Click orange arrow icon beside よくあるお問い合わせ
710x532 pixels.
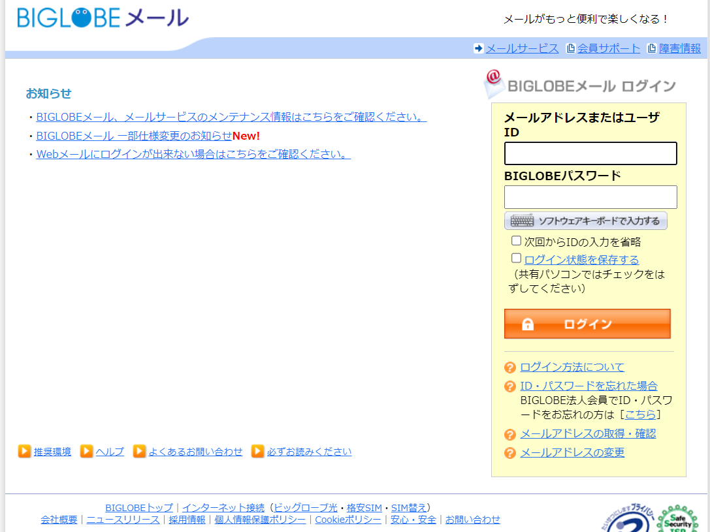(x=140, y=451)
